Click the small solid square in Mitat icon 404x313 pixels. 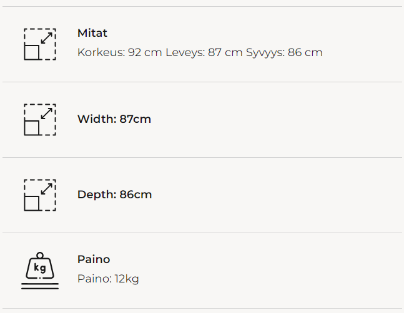32,52
